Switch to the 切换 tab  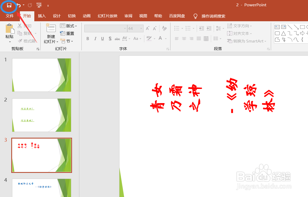72,16
